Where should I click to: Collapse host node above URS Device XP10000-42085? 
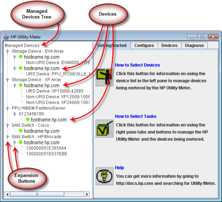click(x=15, y=86)
